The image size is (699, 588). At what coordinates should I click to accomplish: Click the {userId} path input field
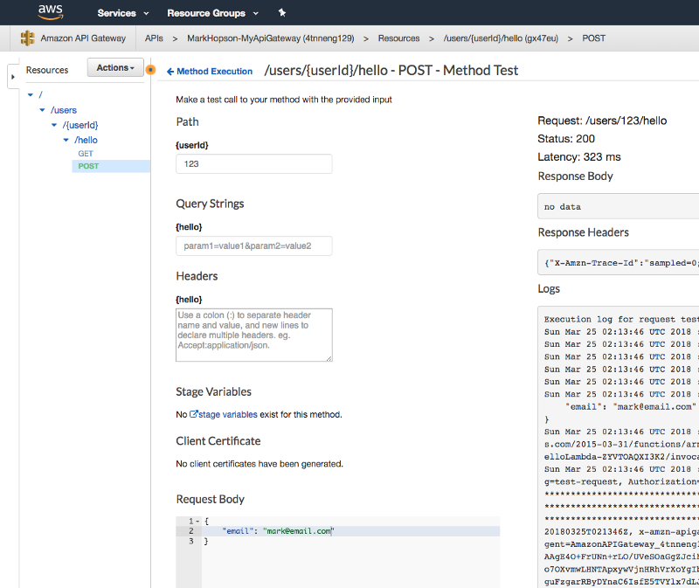pyautogui.click(x=253, y=164)
